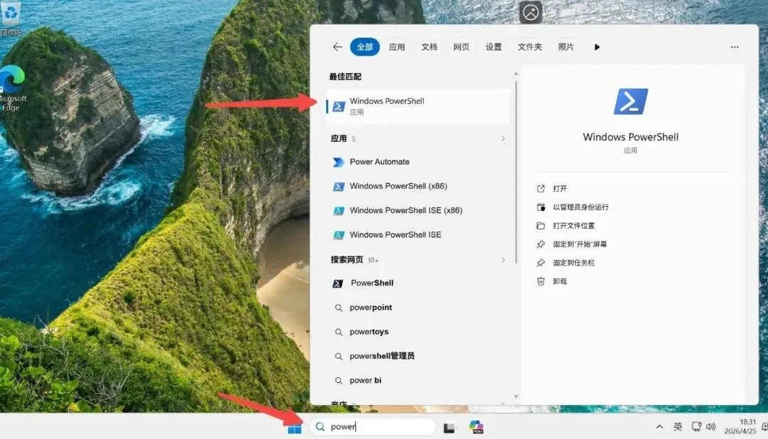Open the PowerShell web search result
This screenshot has height=439, width=768.
(418, 283)
